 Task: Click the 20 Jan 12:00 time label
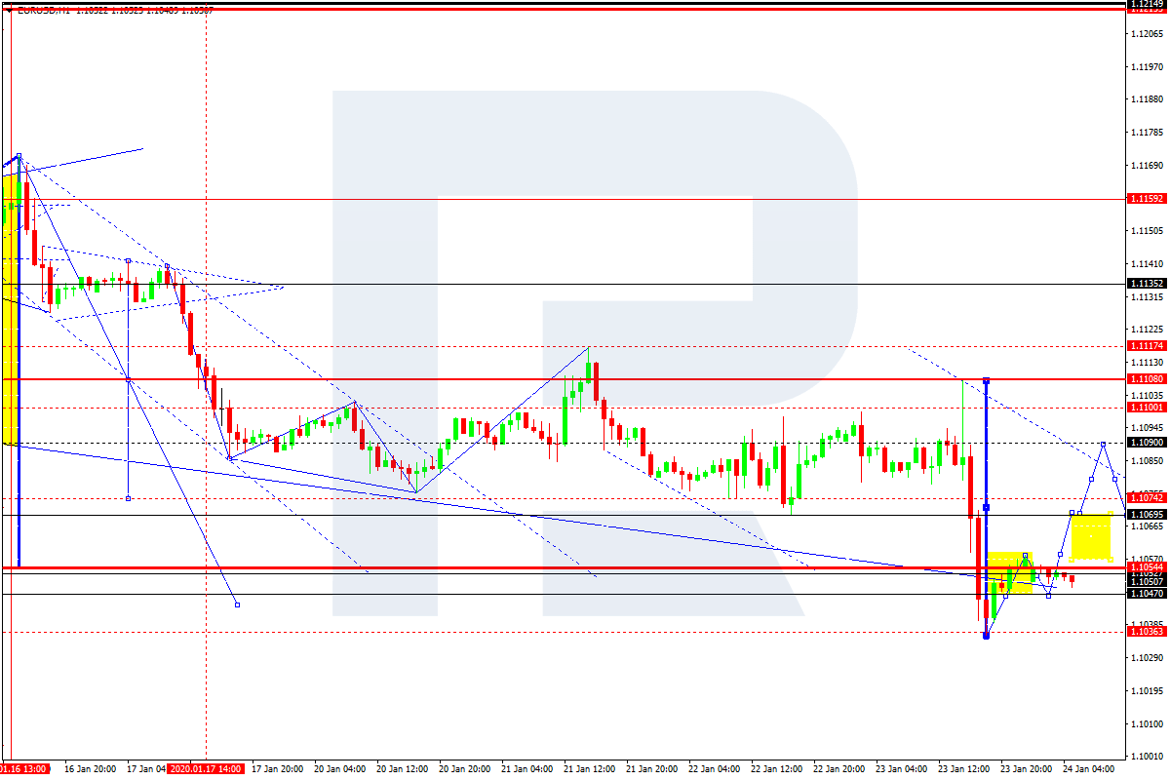pos(400,768)
